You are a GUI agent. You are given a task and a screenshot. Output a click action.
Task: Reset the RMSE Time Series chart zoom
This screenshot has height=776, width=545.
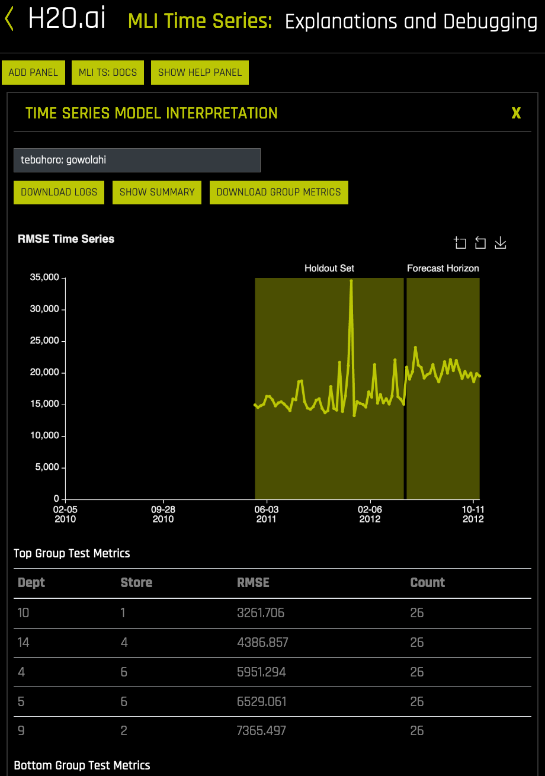pyautogui.click(x=480, y=242)
